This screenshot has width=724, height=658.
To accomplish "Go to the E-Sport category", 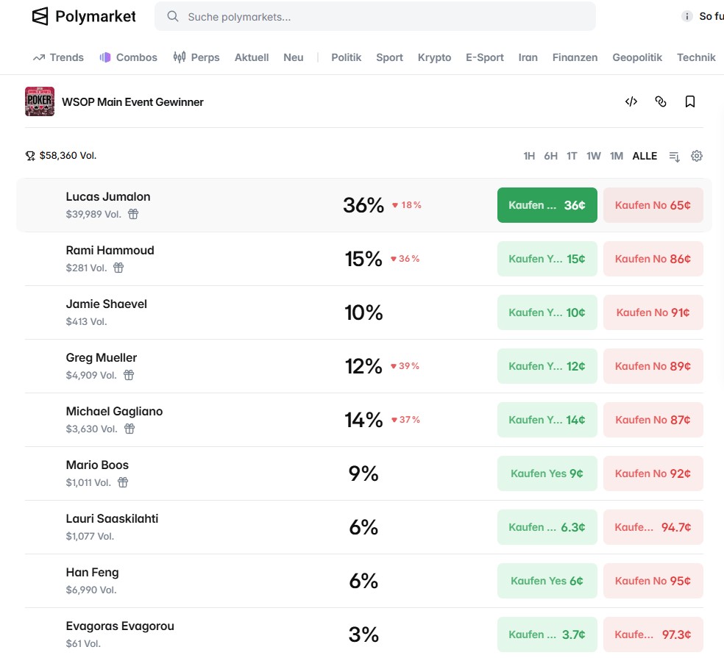I will [484, 57].
